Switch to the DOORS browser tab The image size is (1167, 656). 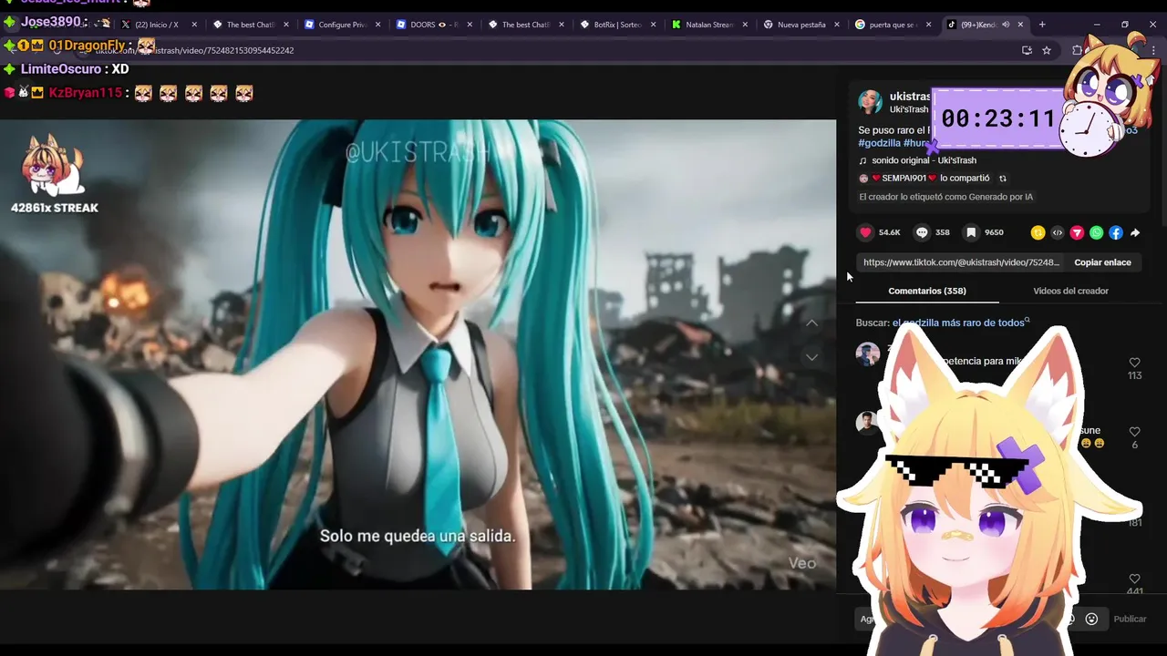[434, 25]
